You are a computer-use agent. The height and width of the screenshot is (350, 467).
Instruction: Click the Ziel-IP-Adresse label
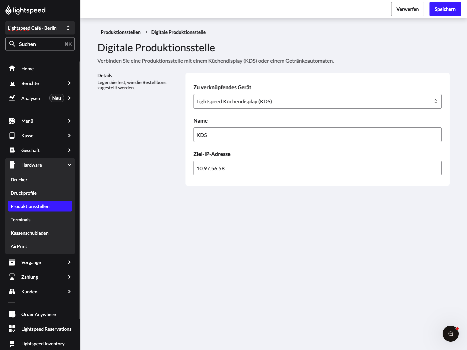(x=212, y=154)
